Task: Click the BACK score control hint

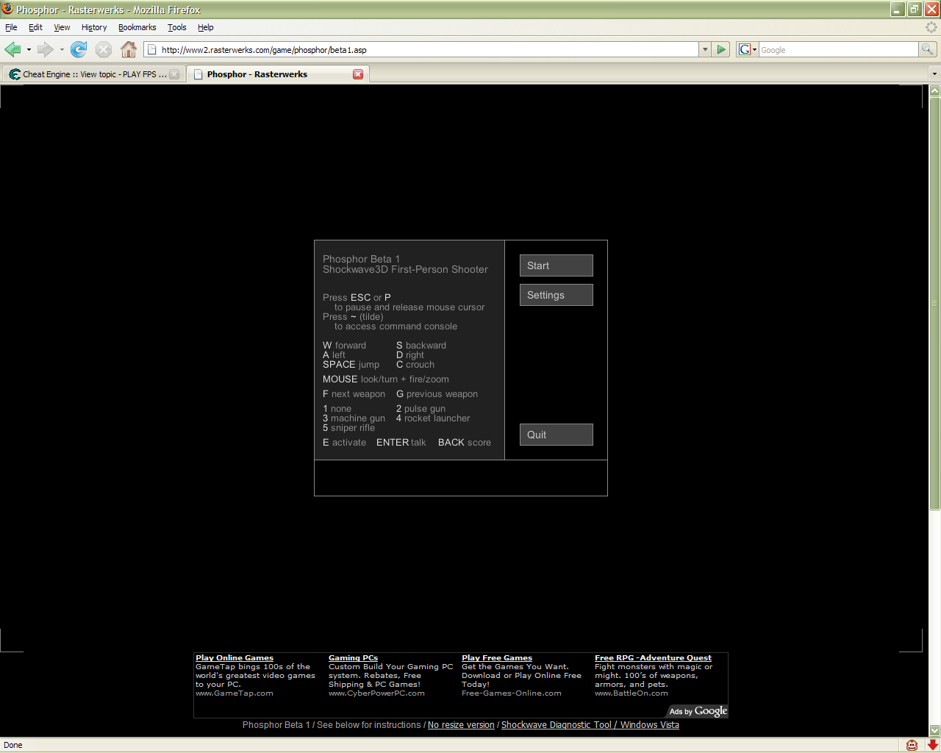Action: click(465, 443)
